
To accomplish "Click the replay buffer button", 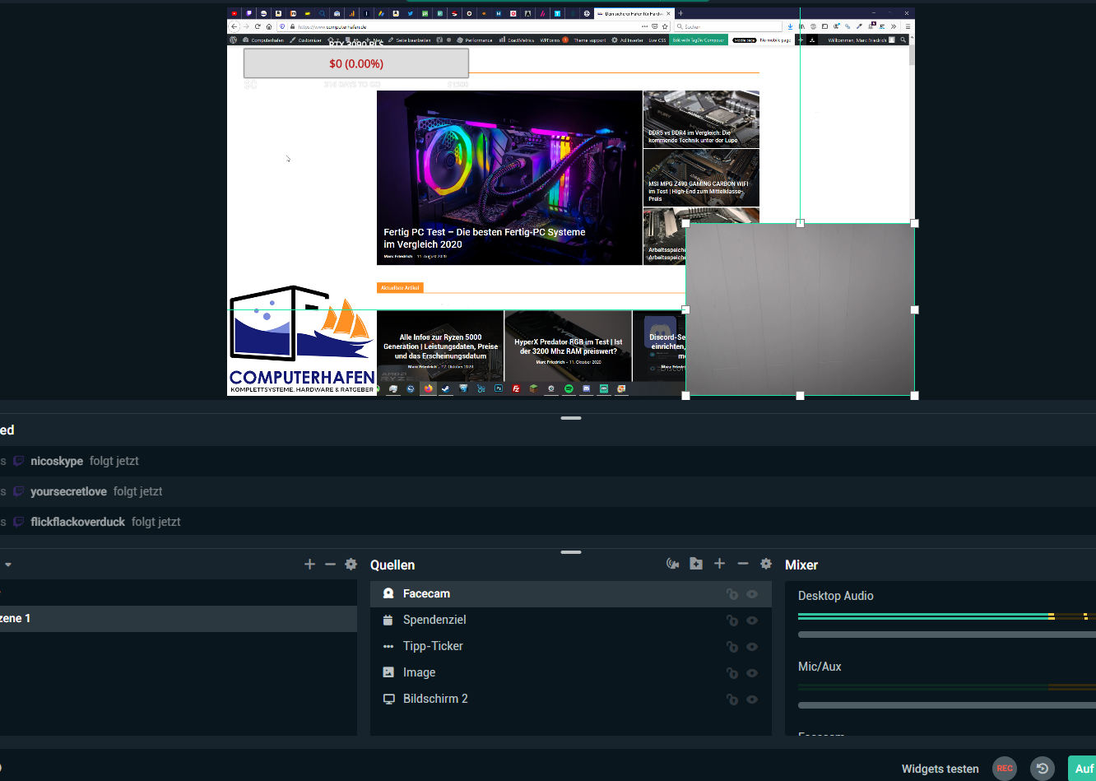I will pyautogui.click(x=1043, y=768).
